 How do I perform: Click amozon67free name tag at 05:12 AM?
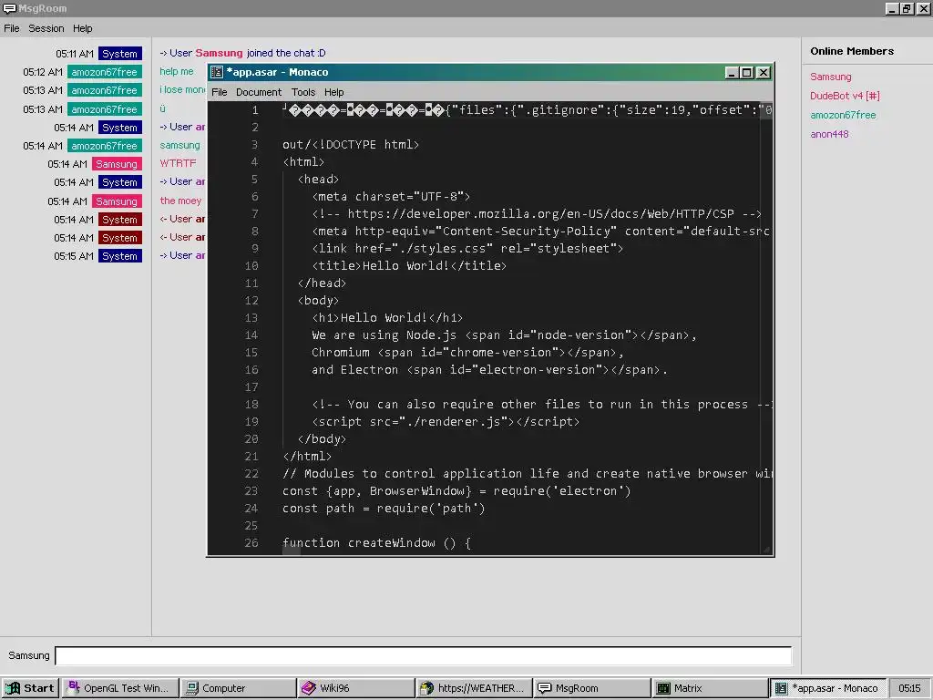coord(104,72)
